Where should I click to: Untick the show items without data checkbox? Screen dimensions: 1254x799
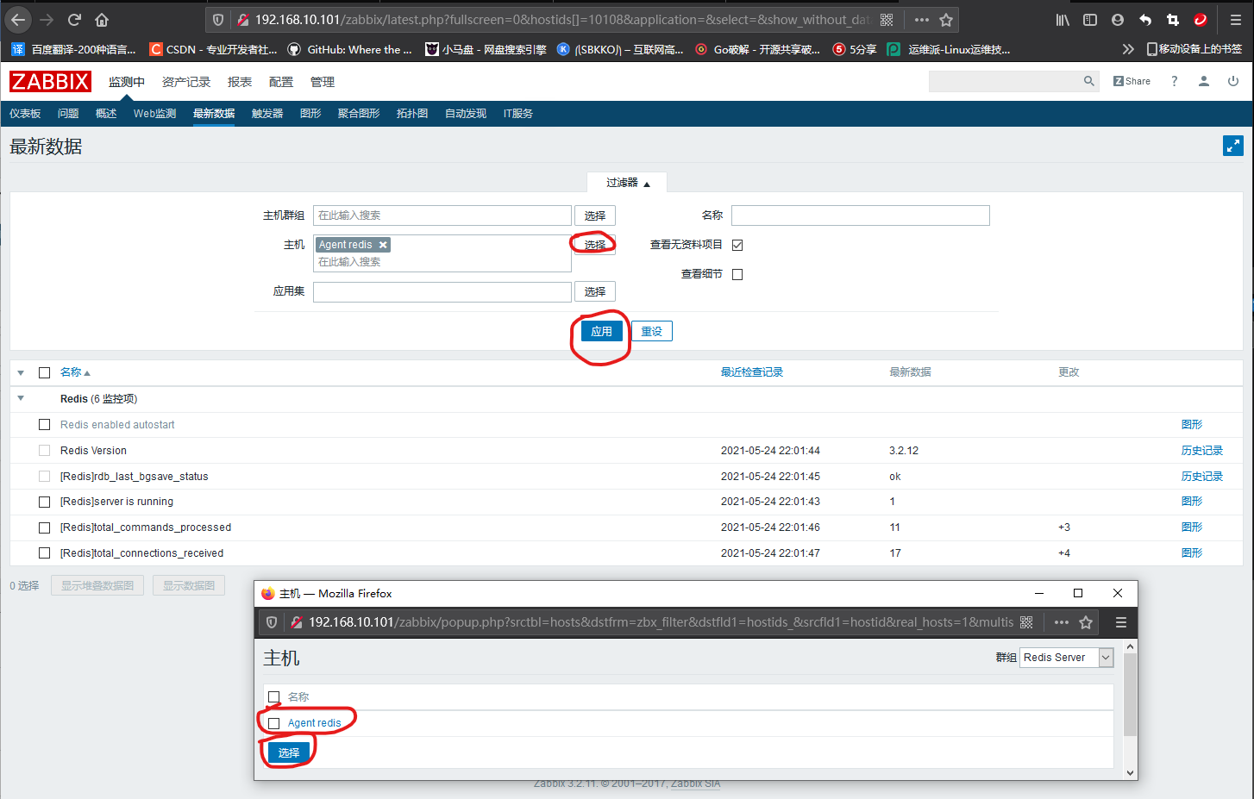(x=737, y=245)
